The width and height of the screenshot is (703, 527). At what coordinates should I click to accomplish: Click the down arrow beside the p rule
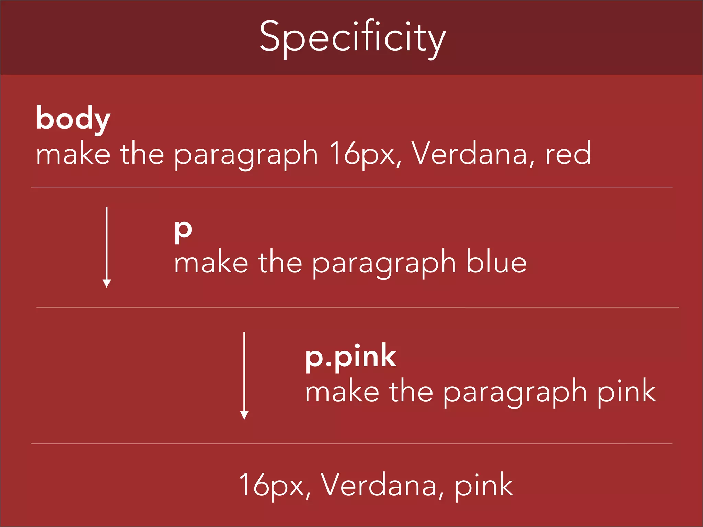[x=107, y=247]
